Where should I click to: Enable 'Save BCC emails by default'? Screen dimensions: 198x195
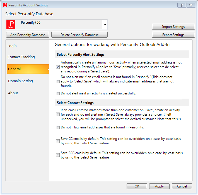(x=58, y=155)
